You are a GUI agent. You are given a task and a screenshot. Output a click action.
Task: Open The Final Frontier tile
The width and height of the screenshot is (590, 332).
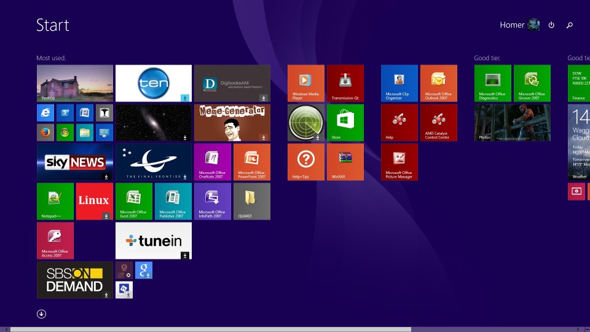pyautogui.click(x=154, y=162)
